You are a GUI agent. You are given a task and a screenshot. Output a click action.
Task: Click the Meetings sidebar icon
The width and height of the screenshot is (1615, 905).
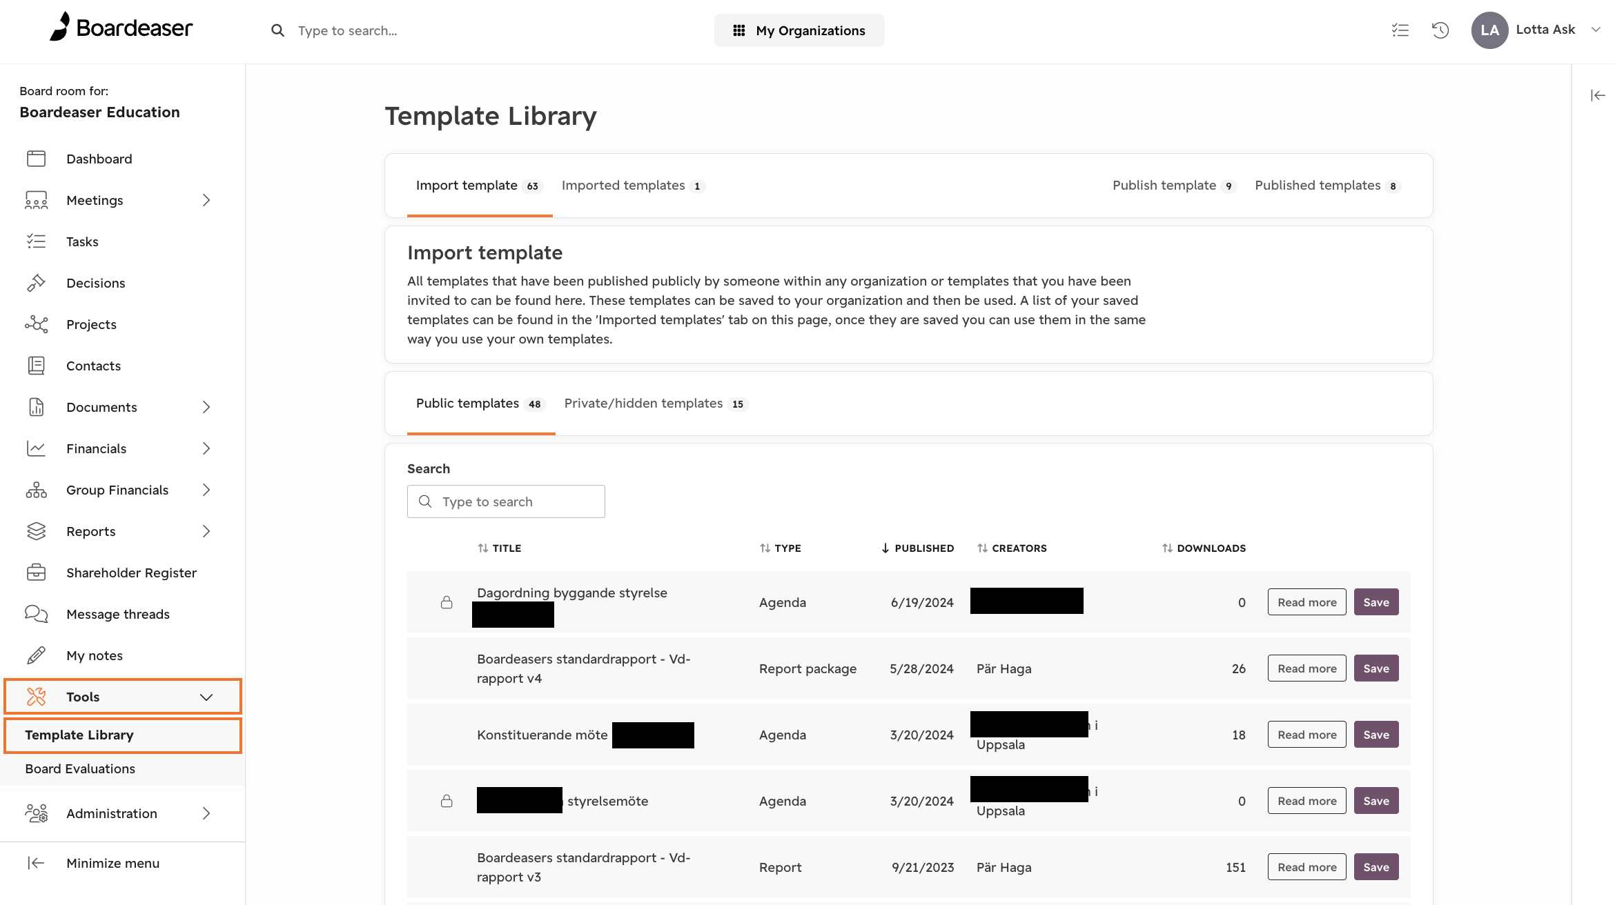pos(36,200)
